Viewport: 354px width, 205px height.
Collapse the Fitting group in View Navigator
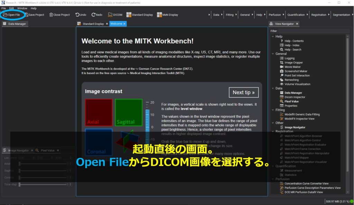click(x=273, y=110)
